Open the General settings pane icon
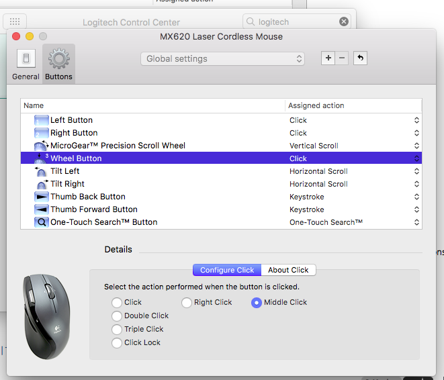The height and width of the screenshot is (380, 444). pyautogui.click(x=26, y=58)
